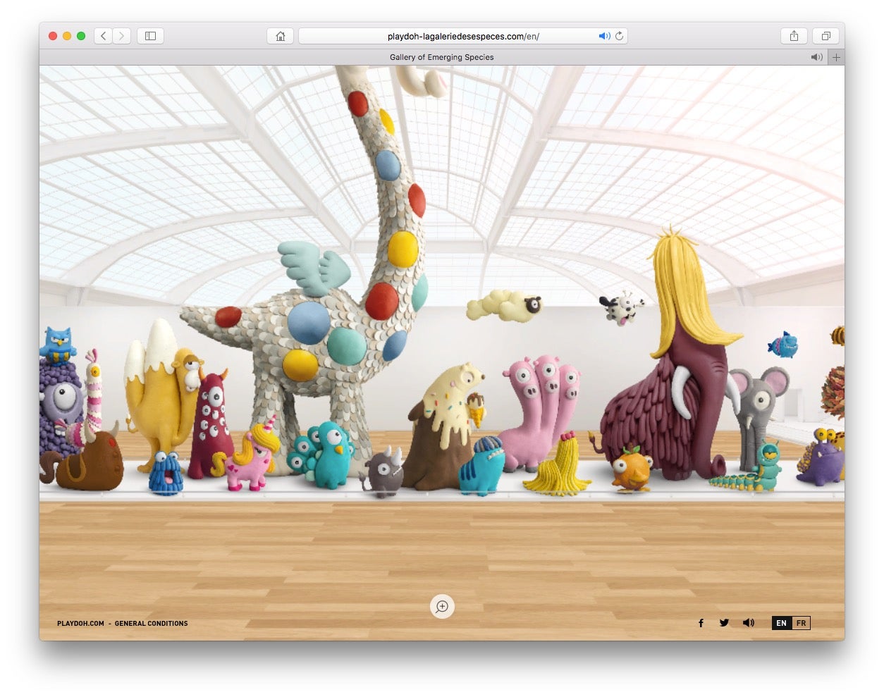The image size is (884, 697).
Task: Open the Facebook share icon
Action: click(x=701, y=623)
